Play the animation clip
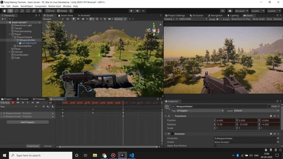 pos(27,102)
